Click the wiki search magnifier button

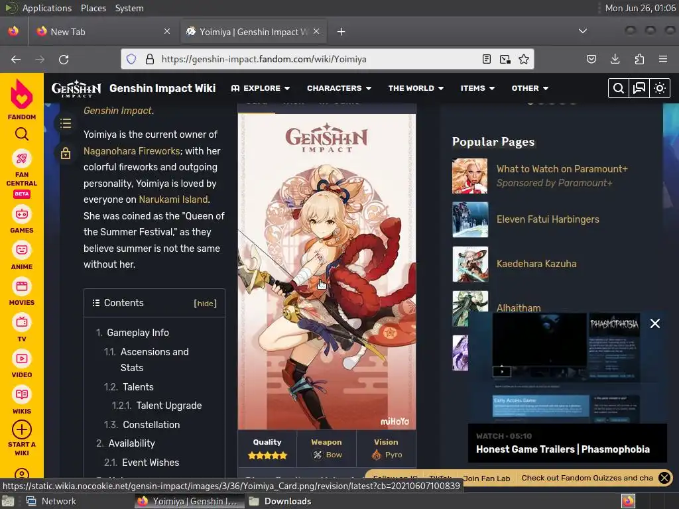coord(619,88)
